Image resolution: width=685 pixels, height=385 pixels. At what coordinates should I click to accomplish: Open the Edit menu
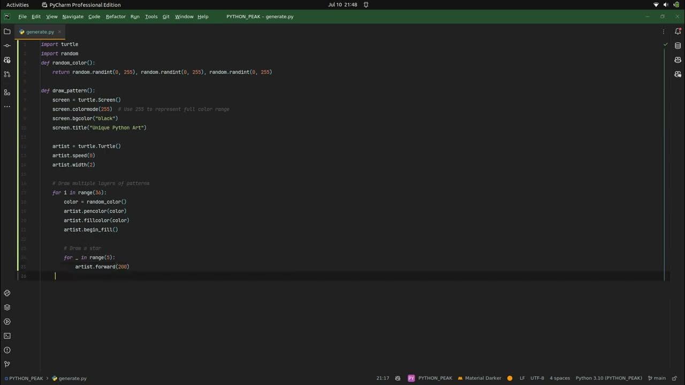pyautogui.click(x=36, y=17)
